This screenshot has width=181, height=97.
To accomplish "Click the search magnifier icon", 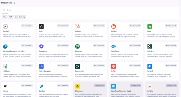I will [4, 10].
